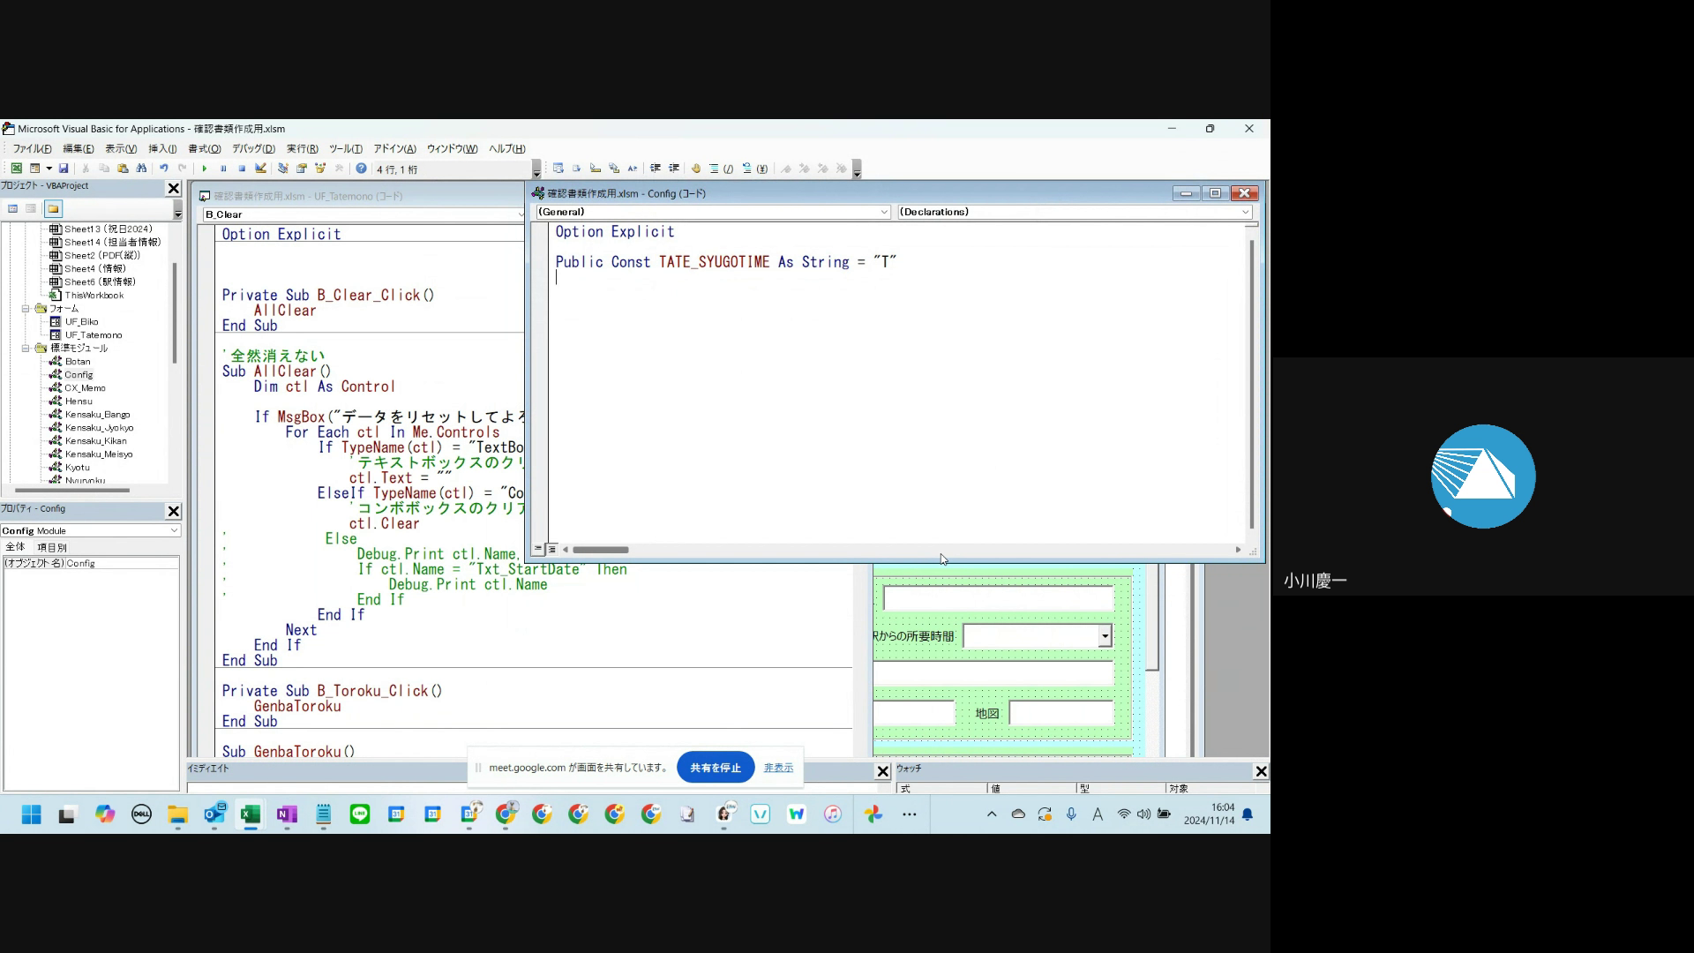This screenshot has width=1694, height=953.
Task: Run the macro with green play icon
Action: click(205, 169)
